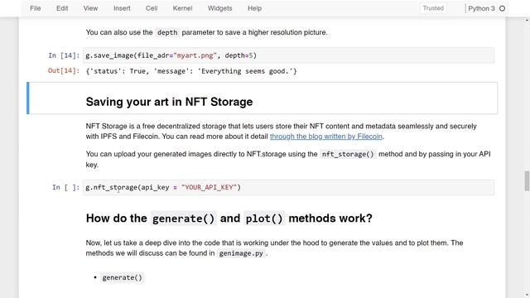Click the inline nft_storage() code text
This screenshot has height=298, width=530.
(348, 154)
